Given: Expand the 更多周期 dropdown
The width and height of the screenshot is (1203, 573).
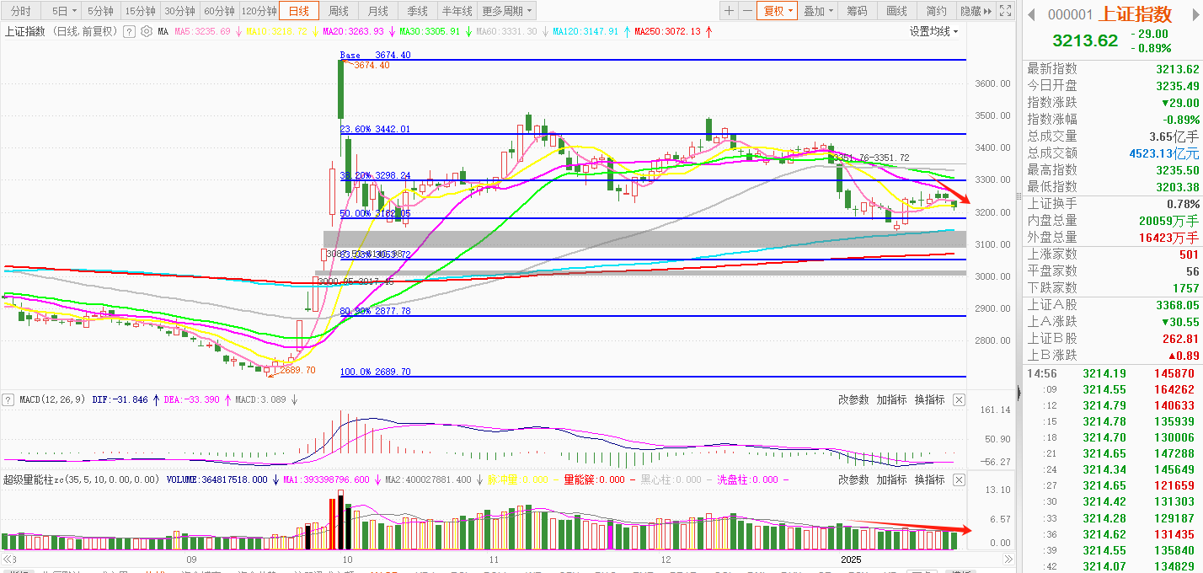Looking at the screenshot, I should click(507, 11).
